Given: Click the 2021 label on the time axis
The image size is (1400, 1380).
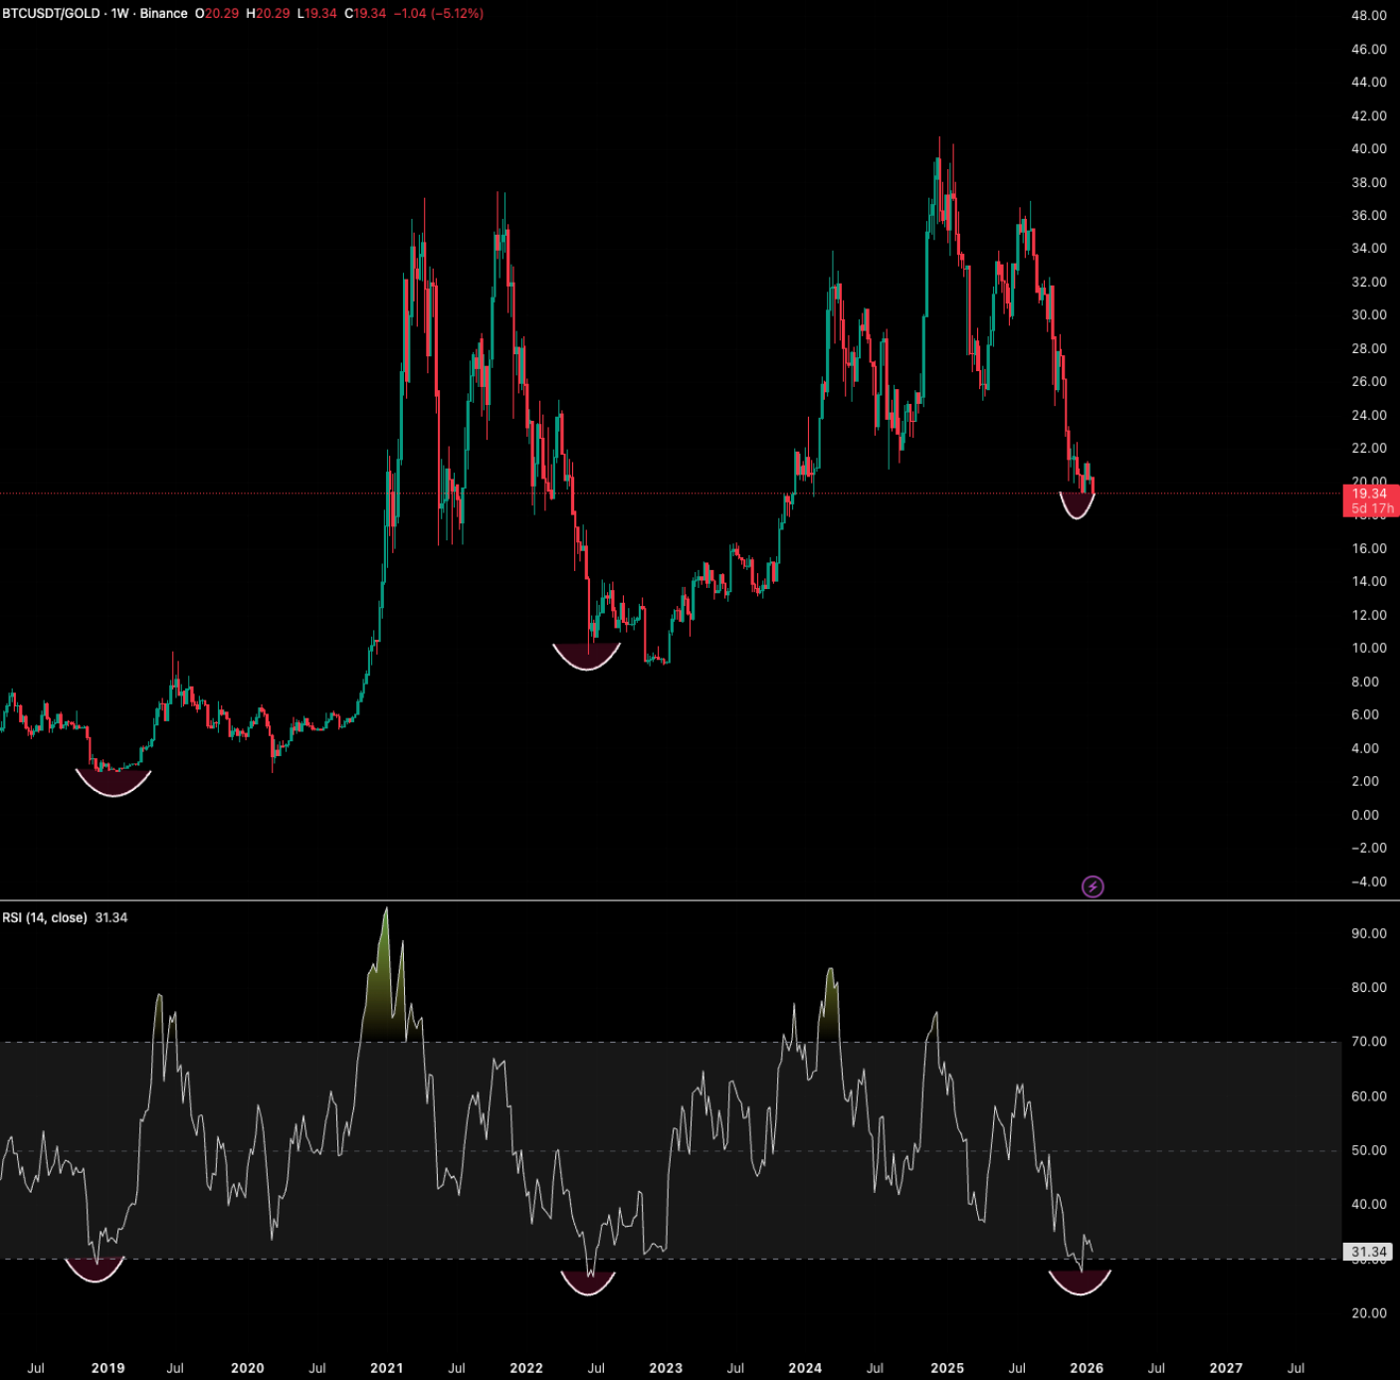Looking at the screenshot, I should click(386, 1368).
